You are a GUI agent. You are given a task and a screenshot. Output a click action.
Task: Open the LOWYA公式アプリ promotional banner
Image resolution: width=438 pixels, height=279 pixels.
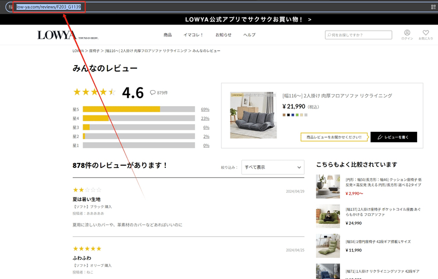pyautogui.click(x=248, y=20)
